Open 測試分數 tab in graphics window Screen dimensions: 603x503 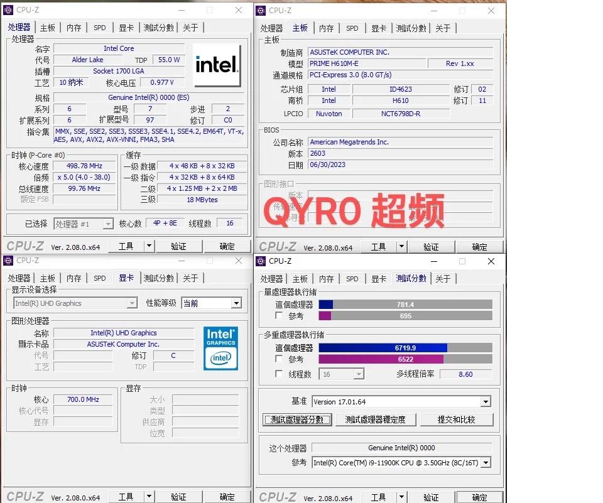159,278
